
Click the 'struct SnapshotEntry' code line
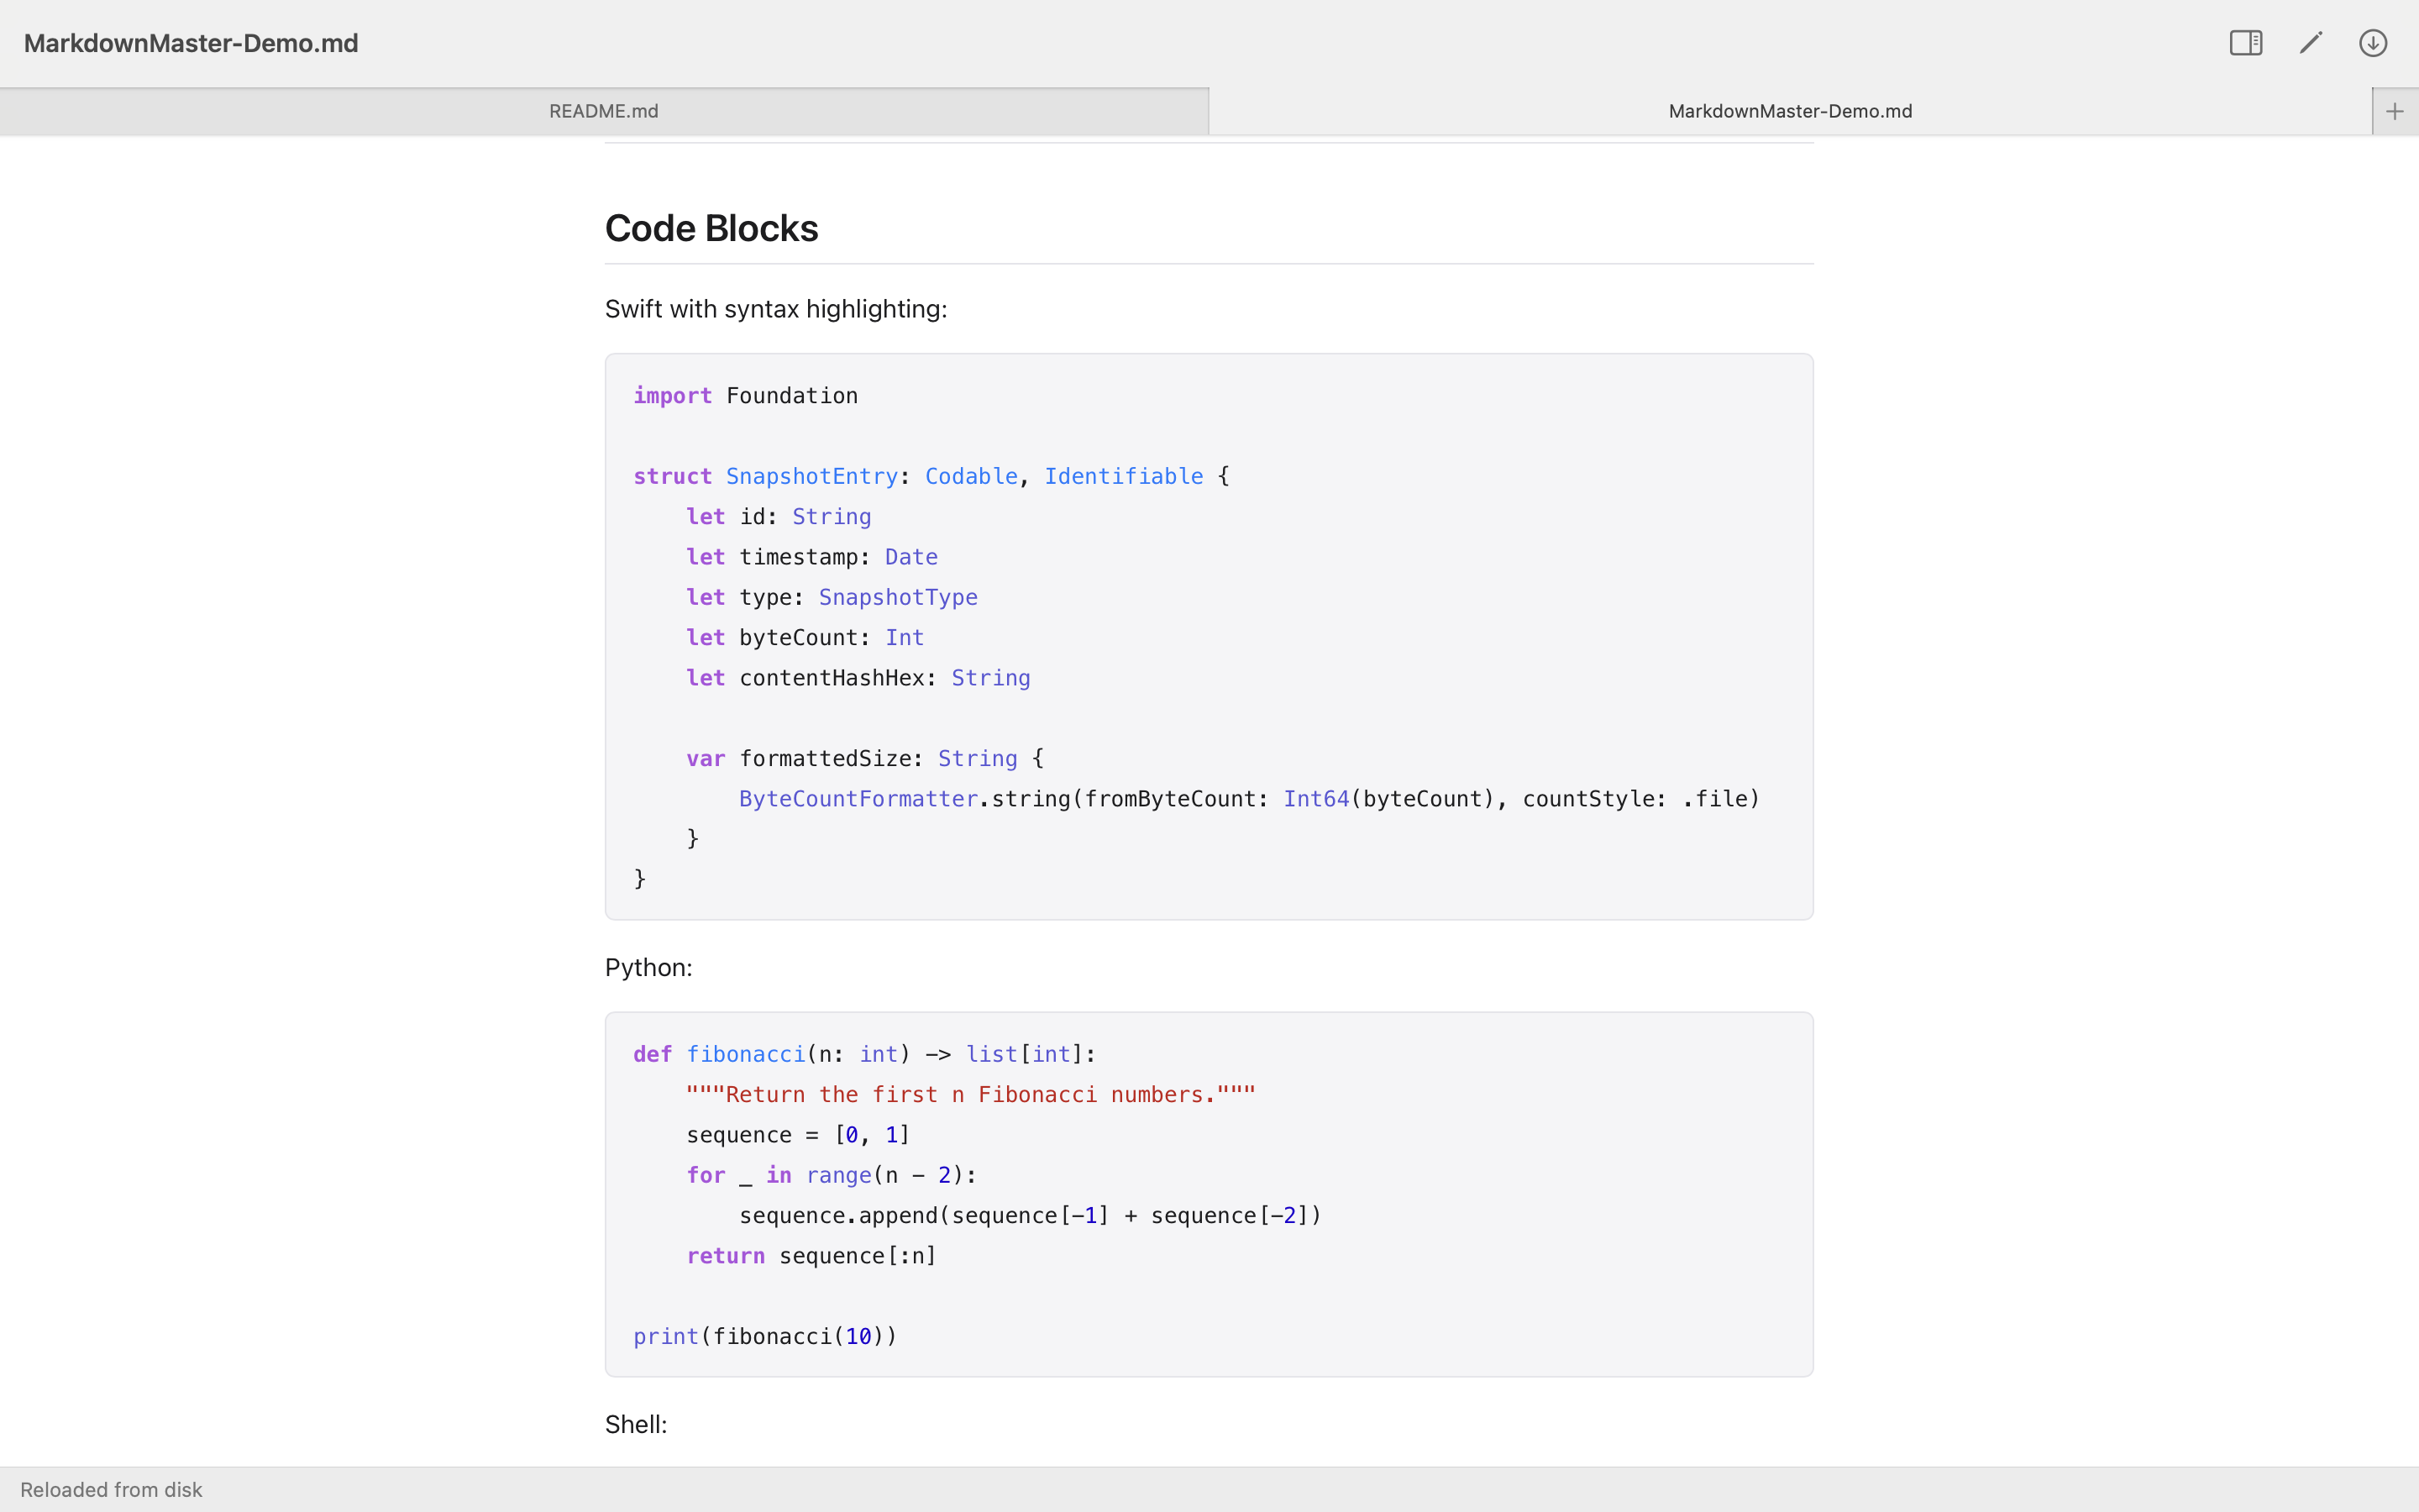[x=931, y=477]
